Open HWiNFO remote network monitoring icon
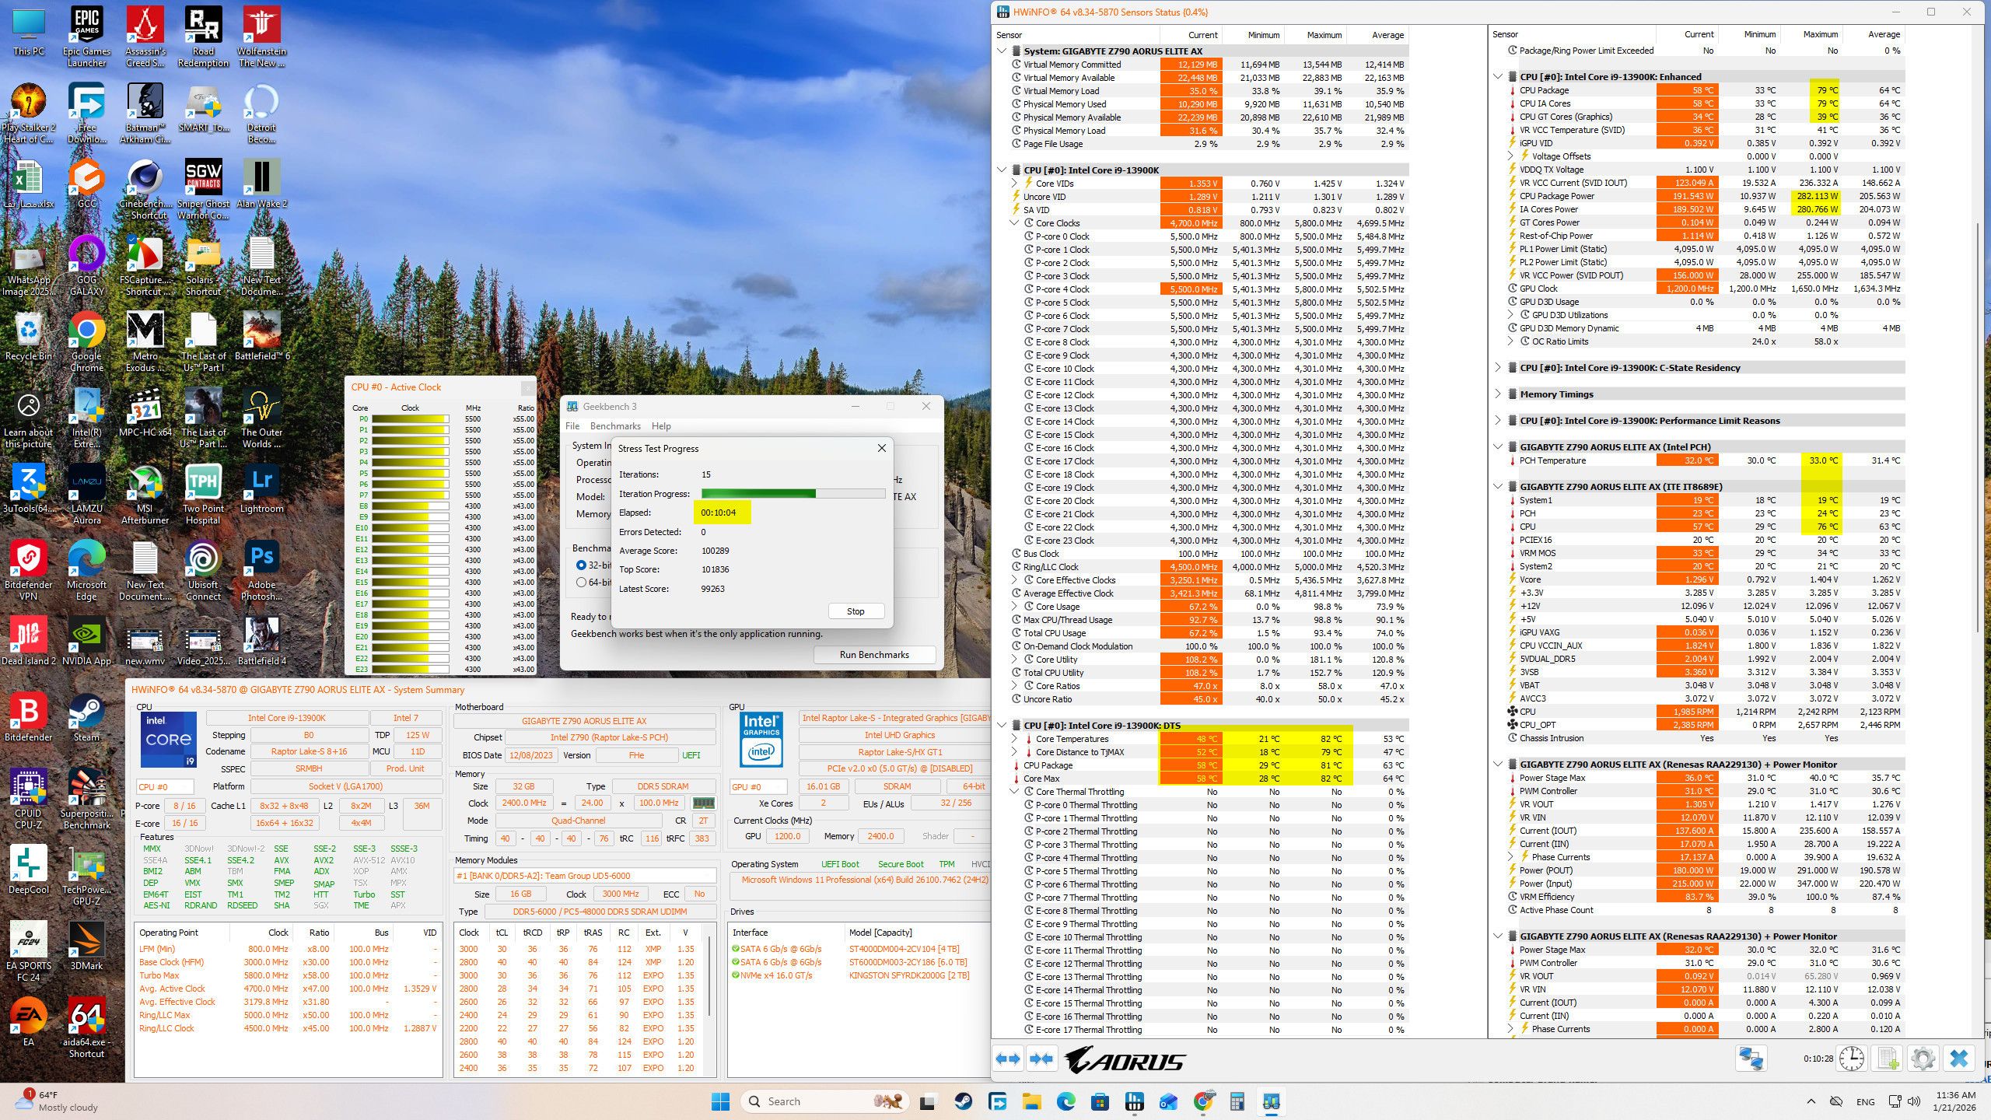 1751,1059
